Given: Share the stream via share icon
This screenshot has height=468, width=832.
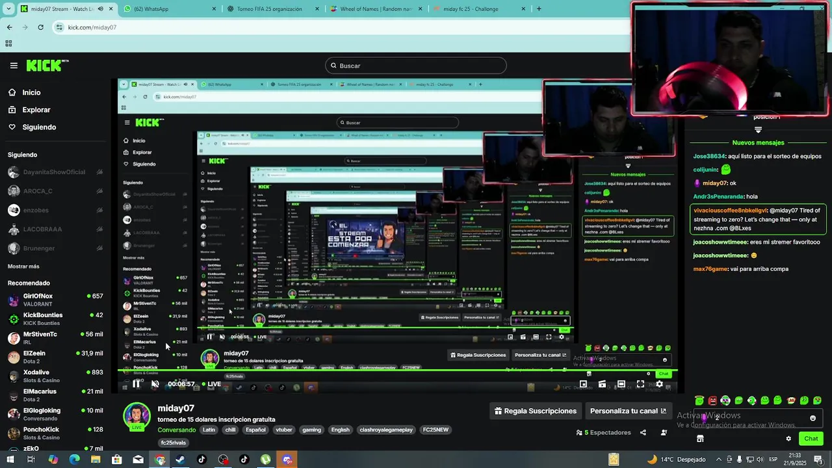Looking at the screenshot, I should point(643,432).
